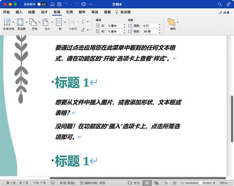Click the Save icon in title bar

[x=59, y=4]
